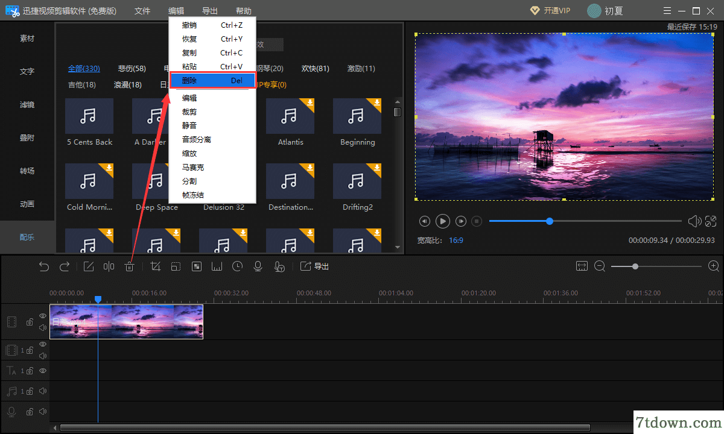
Task: Click the music library scroll down arrow
Action: coord(397,247)
